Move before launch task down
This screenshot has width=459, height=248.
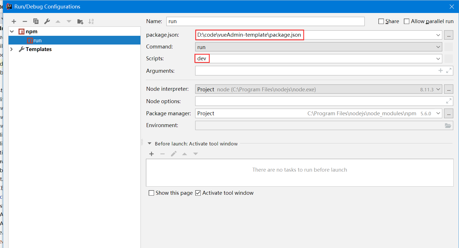point(196,154)
